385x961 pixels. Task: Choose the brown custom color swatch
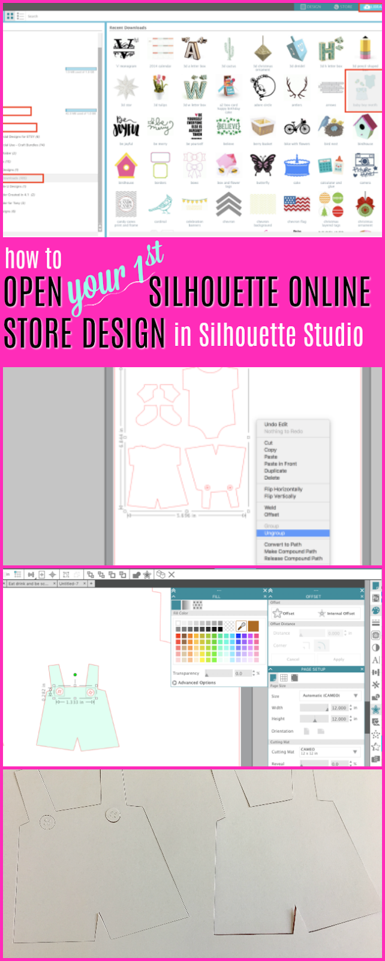coord(253,626)
